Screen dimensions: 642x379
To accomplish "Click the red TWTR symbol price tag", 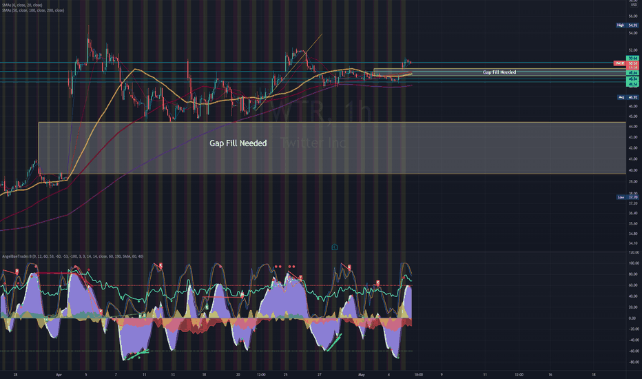I will tap(619, 63).
